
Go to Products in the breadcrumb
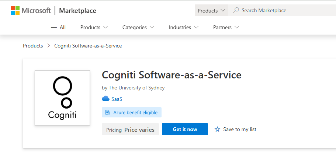point(33,46)
